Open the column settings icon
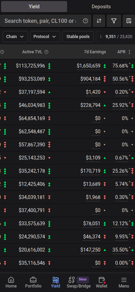The image size is (135, 292). click(129, 21)
